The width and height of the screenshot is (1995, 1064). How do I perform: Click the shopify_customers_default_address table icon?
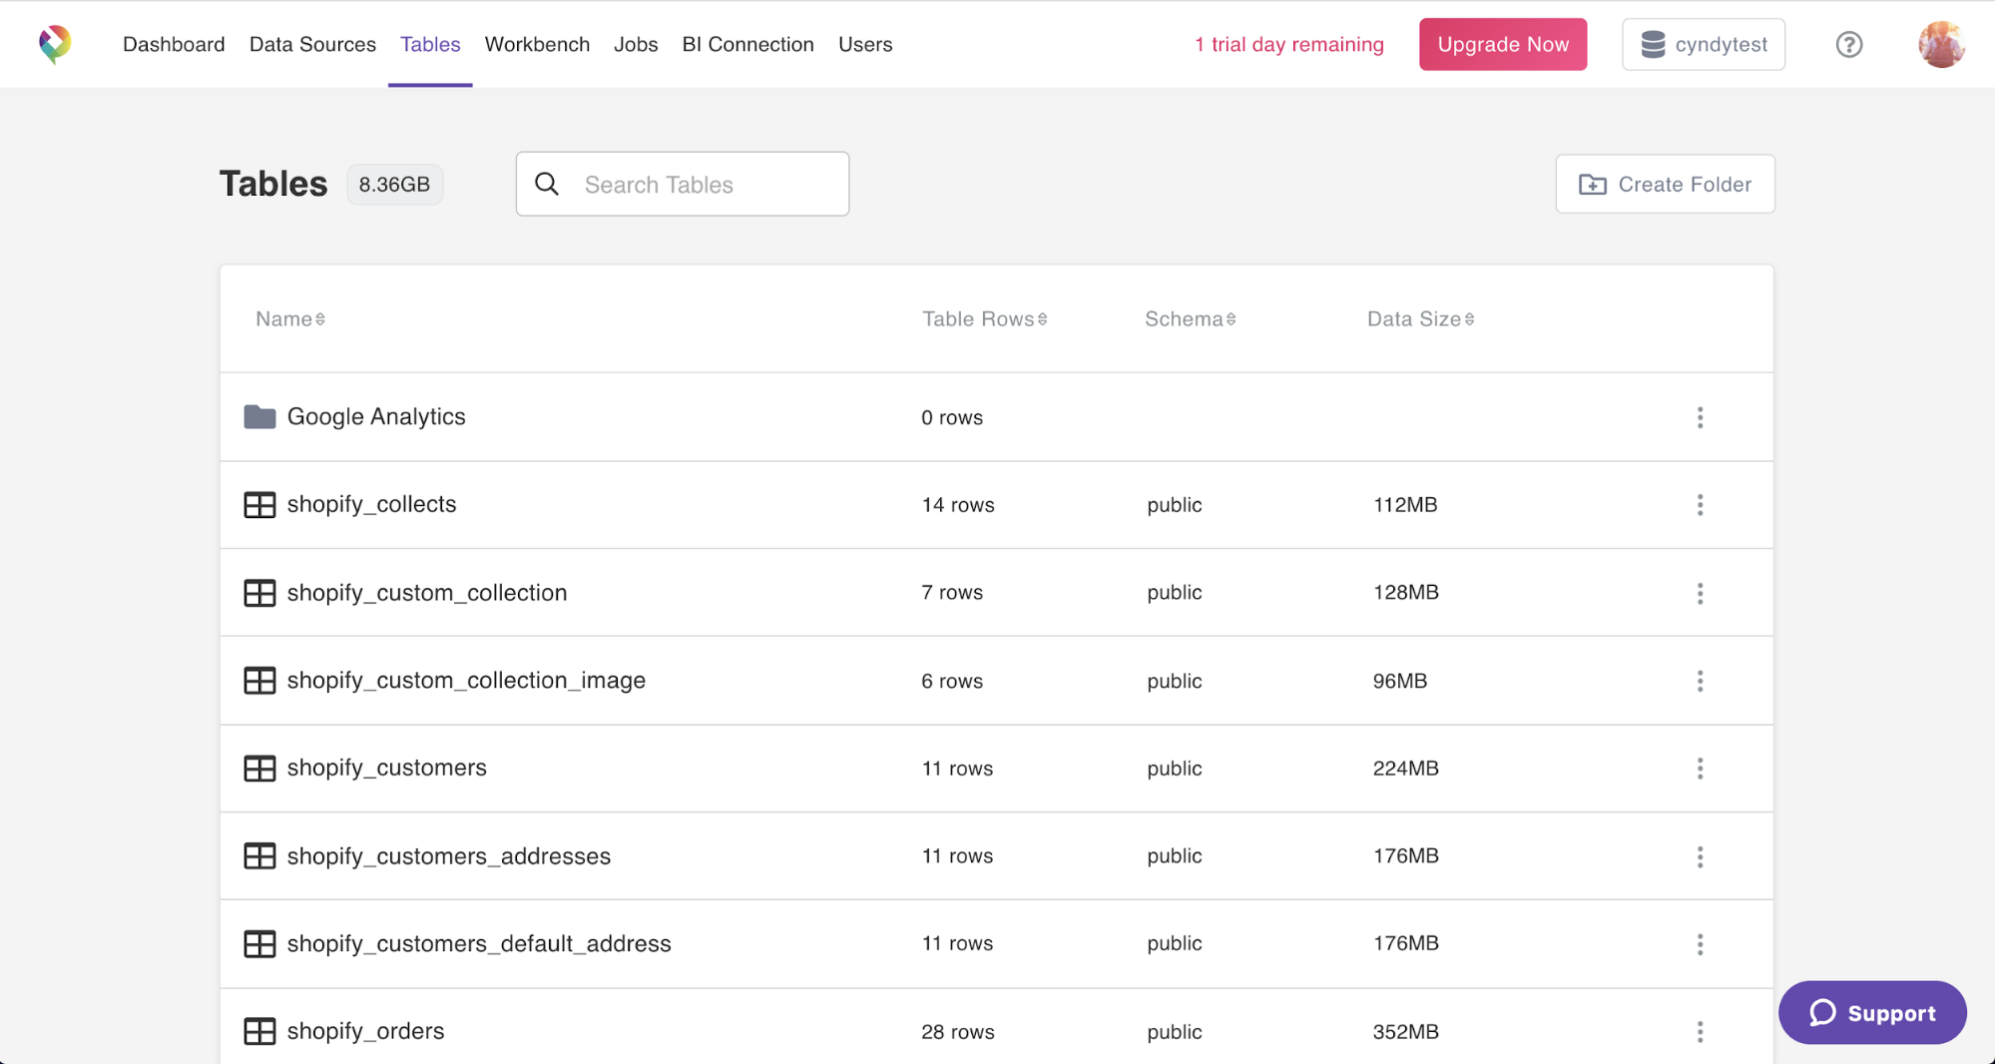pos(259,944)
